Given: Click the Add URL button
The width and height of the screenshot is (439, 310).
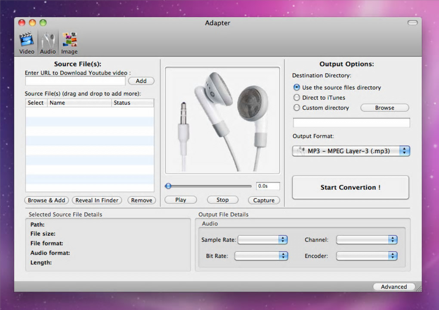Looking at the screenshot, I should (141, 81).
